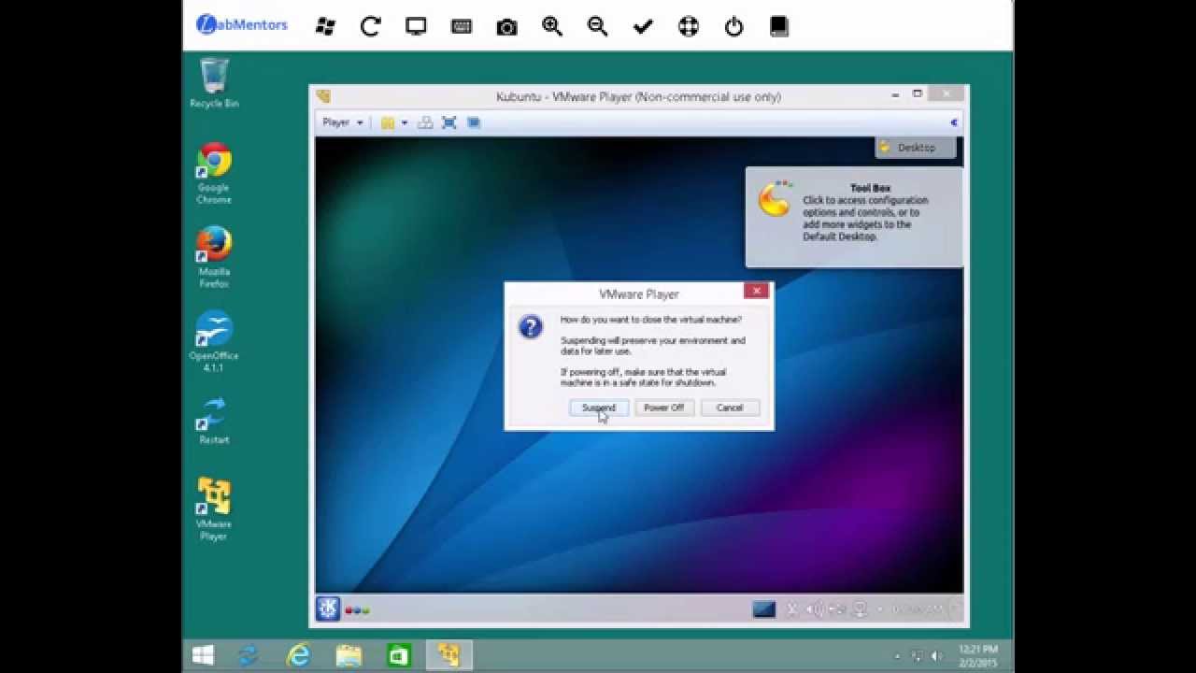Zoom out using the magnifier minus icon
Viewport: 1196px width, 673px height.
click(x=598, y=26)
